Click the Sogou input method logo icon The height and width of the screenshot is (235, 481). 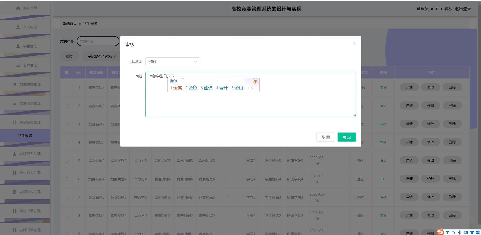pyautogui.click(x=440, y=232)
